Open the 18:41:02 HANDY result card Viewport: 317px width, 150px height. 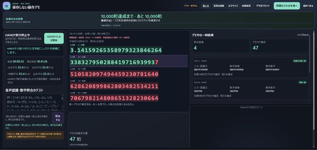point(250,89)
